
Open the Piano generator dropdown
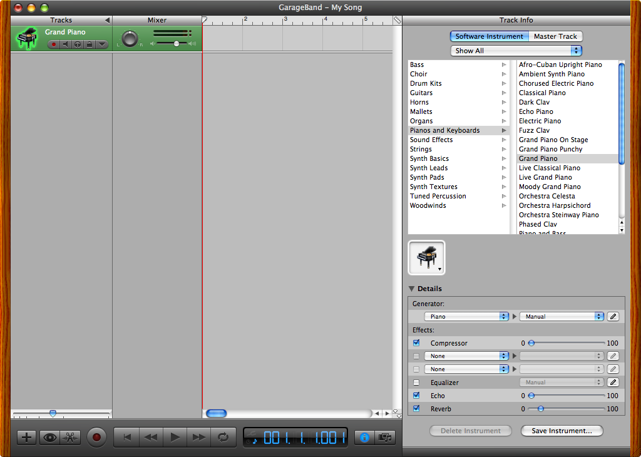coord(466,317)
